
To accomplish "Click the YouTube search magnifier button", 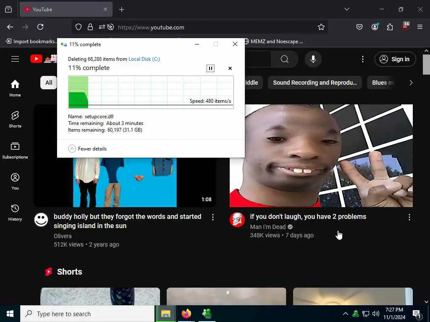I will pyautogui.click(x=285, y=59).
